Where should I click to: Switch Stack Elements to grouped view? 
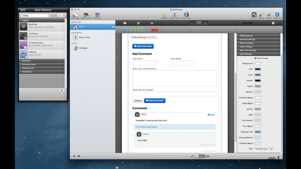60,16
